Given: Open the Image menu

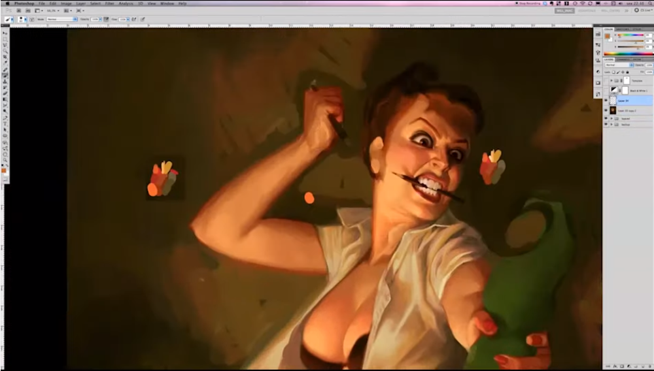Looking at the screenshot, I should pos(66,3).
